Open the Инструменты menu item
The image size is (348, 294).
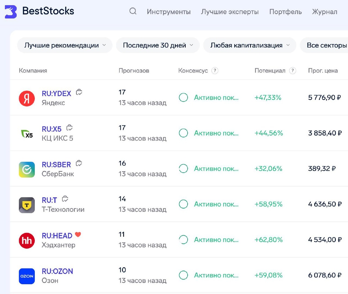point(168,12)
